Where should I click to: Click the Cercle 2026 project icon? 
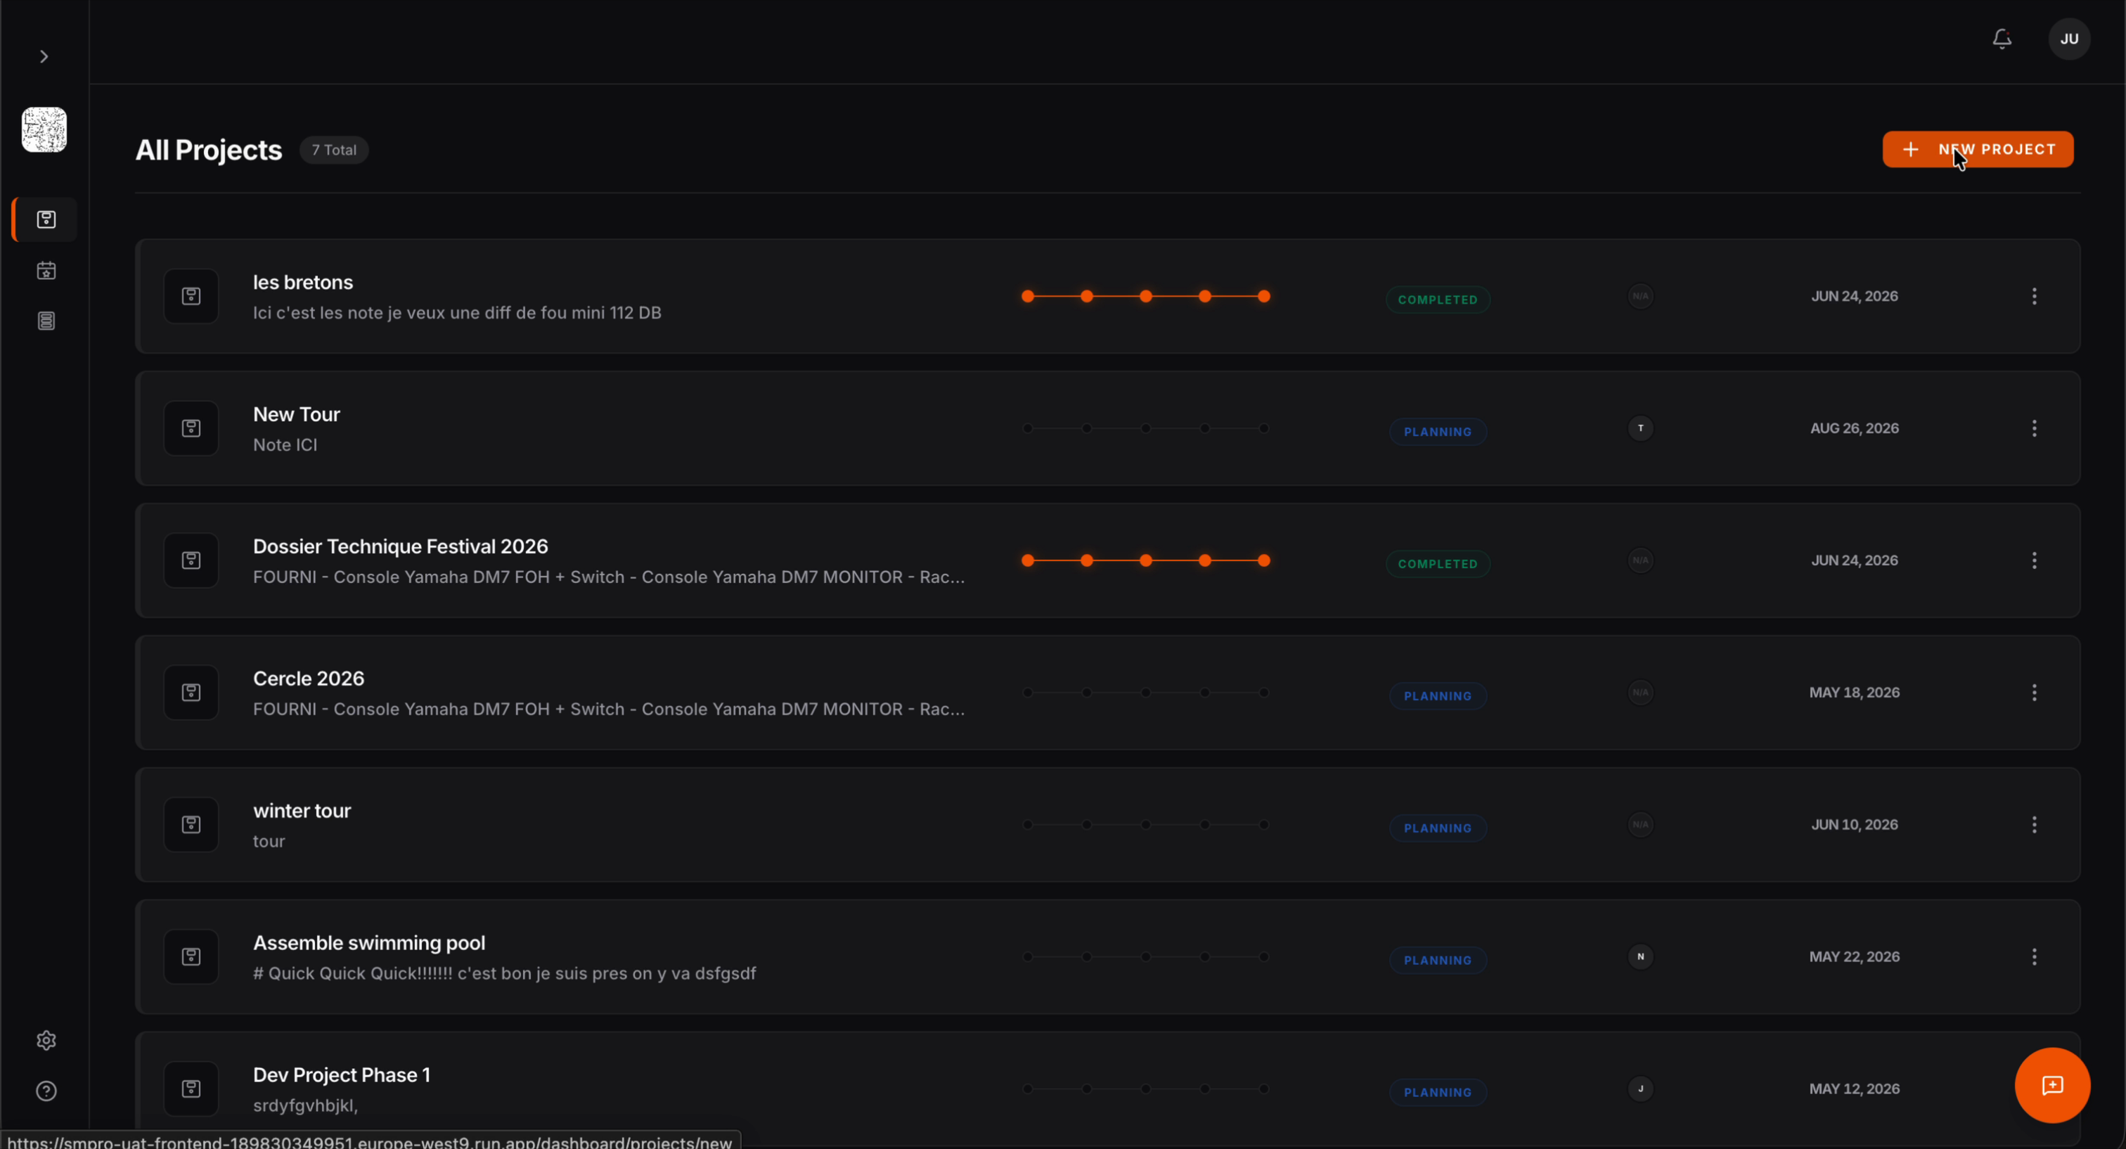191,693
